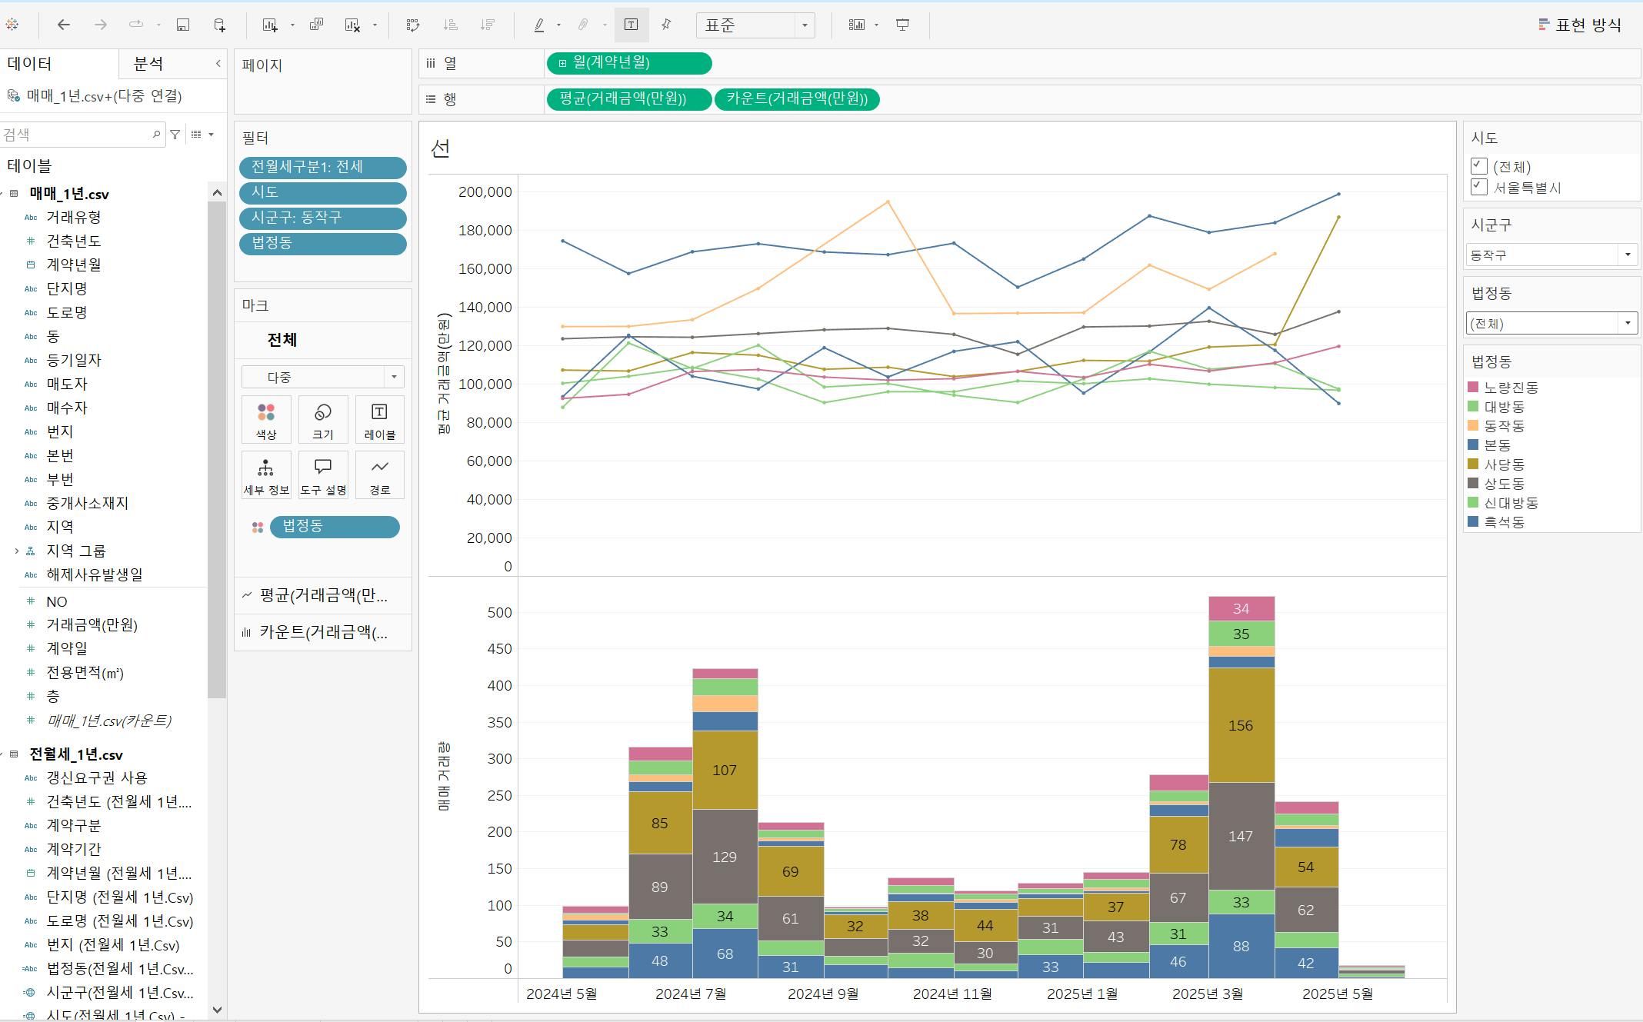Add new data source icon

[x=219, y=25]
